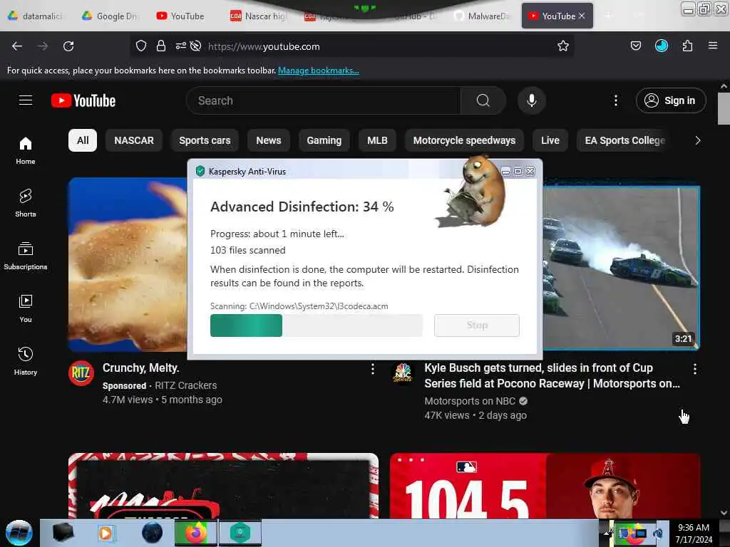Screen dimensions: 730x547
Task: Select the Sports cars filter chip
Action: (x=205, y=140)
